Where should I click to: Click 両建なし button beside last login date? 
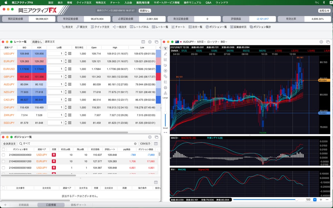(145, 11)
